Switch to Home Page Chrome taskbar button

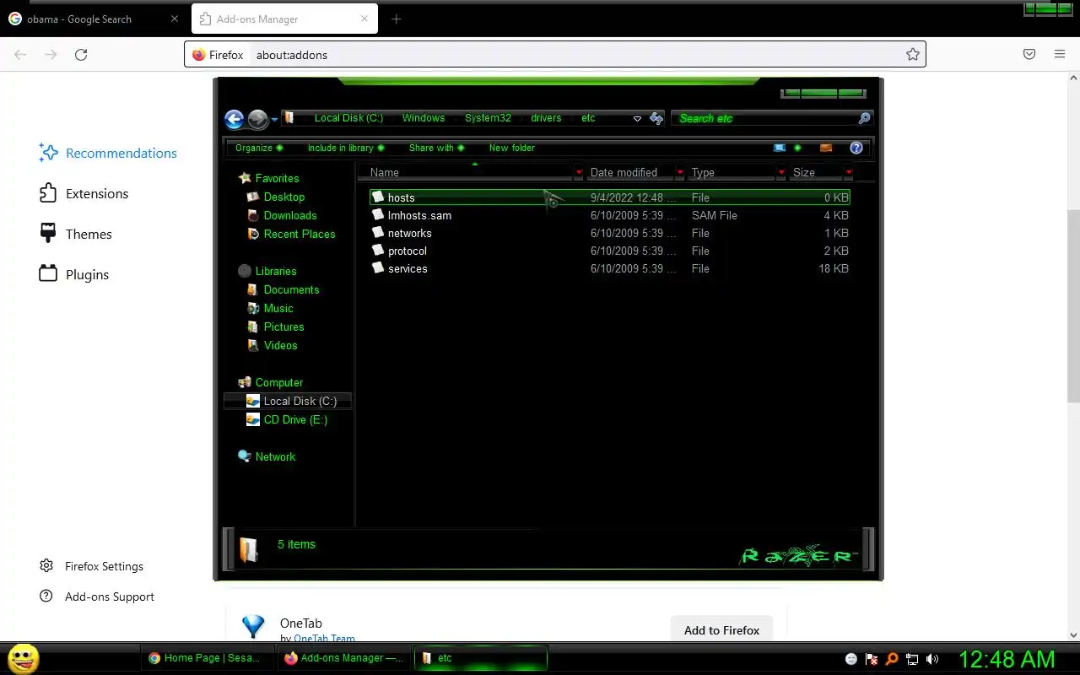click(x=207, y=658)
